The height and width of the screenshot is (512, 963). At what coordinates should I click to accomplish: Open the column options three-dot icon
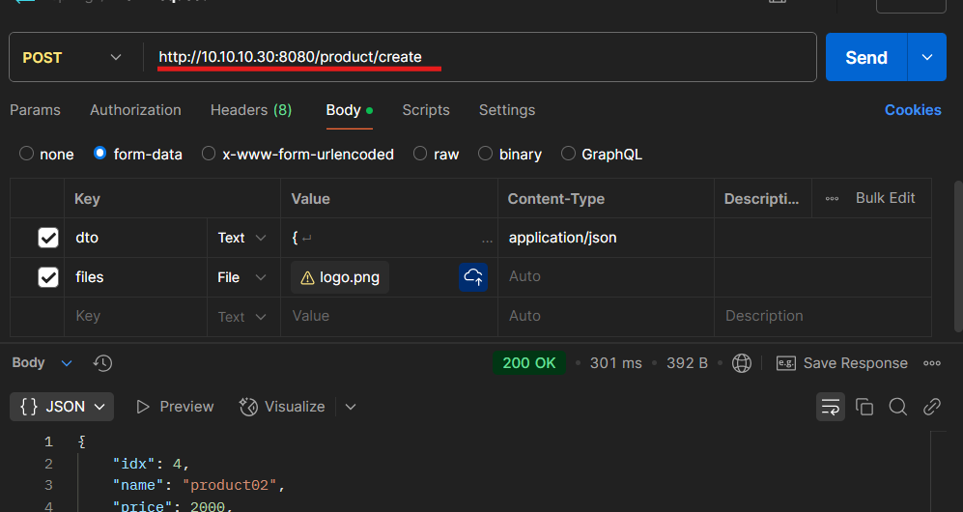coord(832,198)
